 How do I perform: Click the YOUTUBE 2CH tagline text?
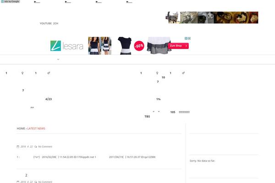click(x=49, y=23)
